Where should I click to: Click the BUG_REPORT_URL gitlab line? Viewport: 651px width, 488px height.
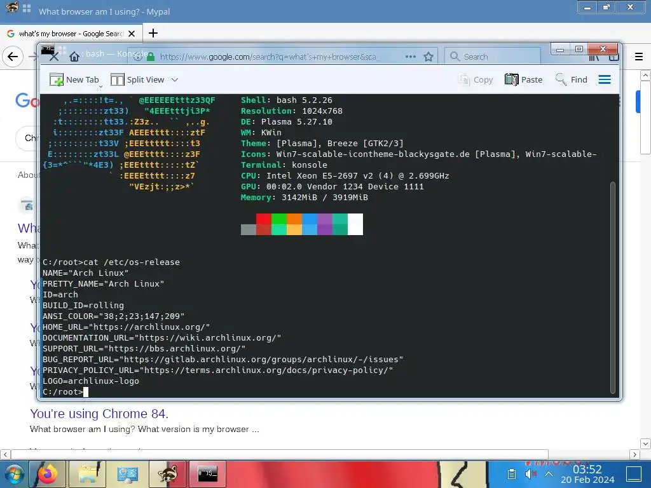click(x=223, y=360)
